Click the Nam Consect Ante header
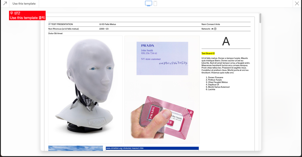The image size is (302, 157). (x=210, y=24)
